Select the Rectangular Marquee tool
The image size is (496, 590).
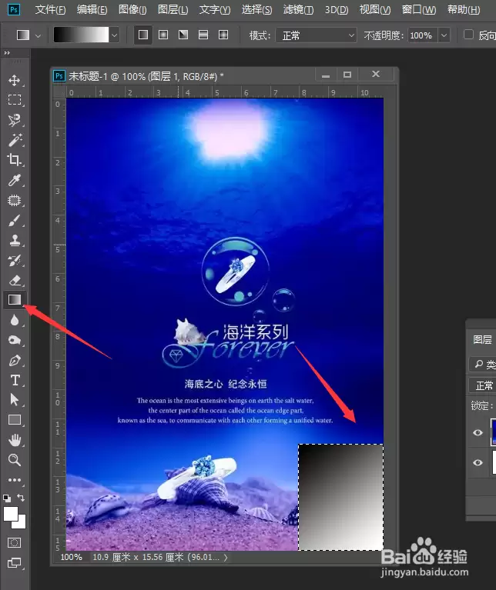tap(15, 100)
